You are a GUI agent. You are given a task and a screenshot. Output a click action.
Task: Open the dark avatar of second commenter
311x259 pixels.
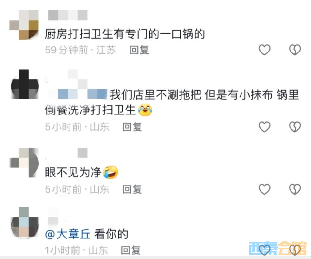tap(25, 84)
